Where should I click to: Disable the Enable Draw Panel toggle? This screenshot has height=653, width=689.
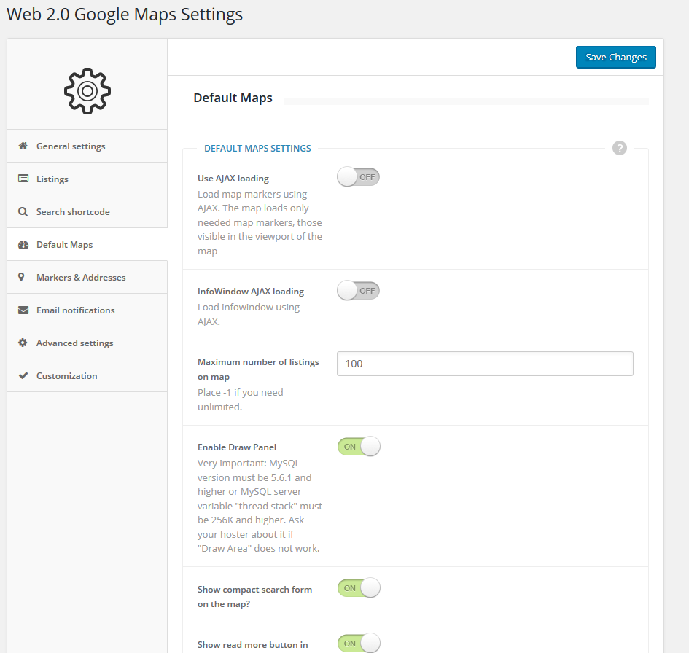point(358,446)
